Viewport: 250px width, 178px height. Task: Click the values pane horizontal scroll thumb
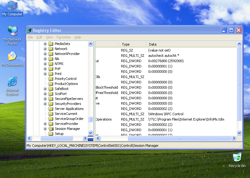179,138
